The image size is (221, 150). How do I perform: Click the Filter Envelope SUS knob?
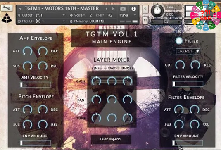pyautogui.click(x=179, y=124)
